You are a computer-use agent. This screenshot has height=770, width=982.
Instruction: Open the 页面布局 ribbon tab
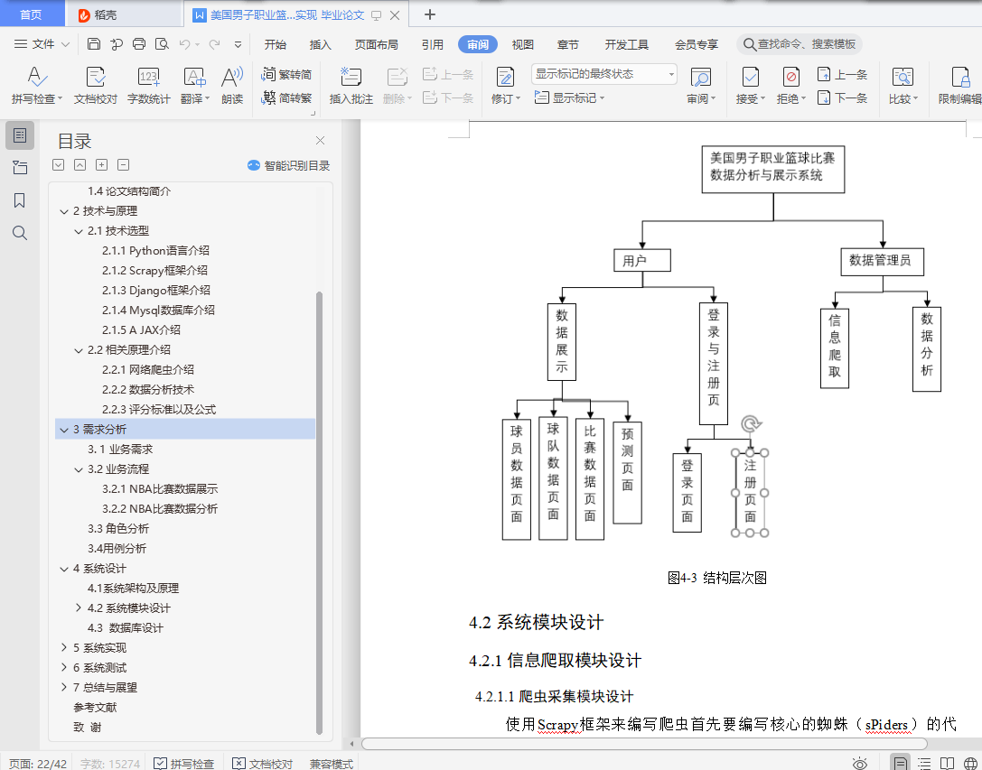click(376, 44)
